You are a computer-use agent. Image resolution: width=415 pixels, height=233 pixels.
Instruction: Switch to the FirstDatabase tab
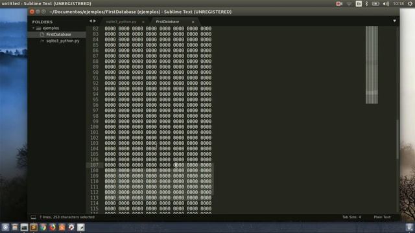pos(167,21)
